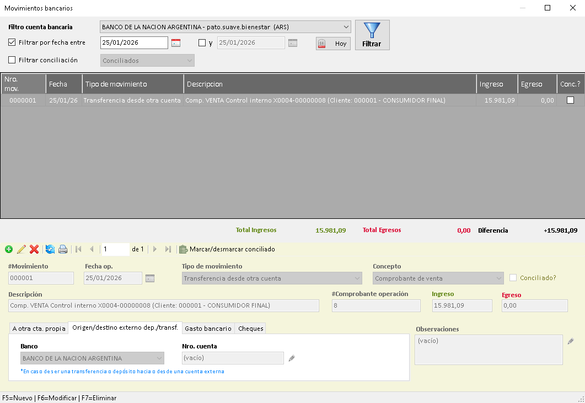Switch to the Cheques tab
585x403 pixels.
click(250, 329)
